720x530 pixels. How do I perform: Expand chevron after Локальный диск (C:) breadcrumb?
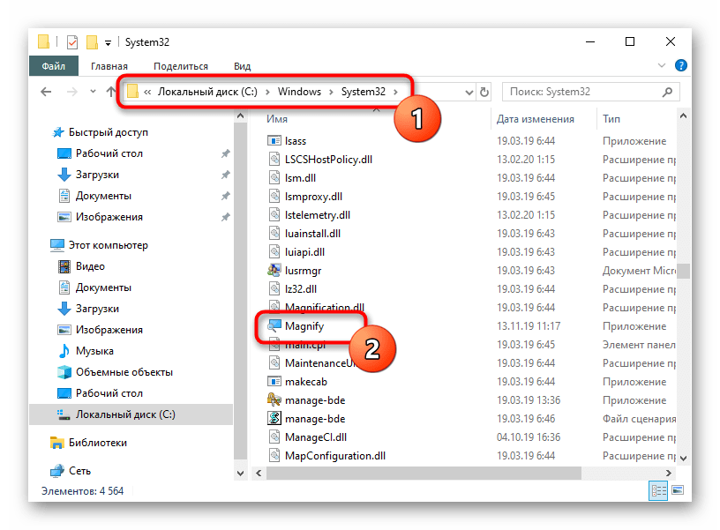[x=267, y=93]
